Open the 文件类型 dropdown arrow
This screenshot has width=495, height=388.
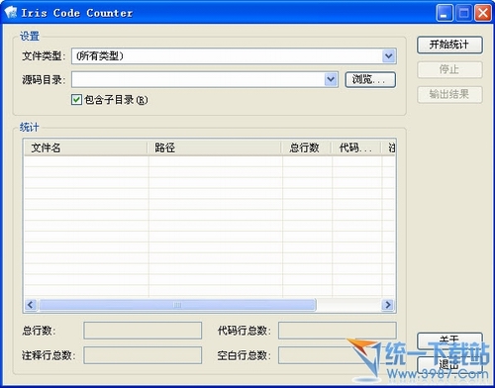pyautogui.click(x=389, y=55)
